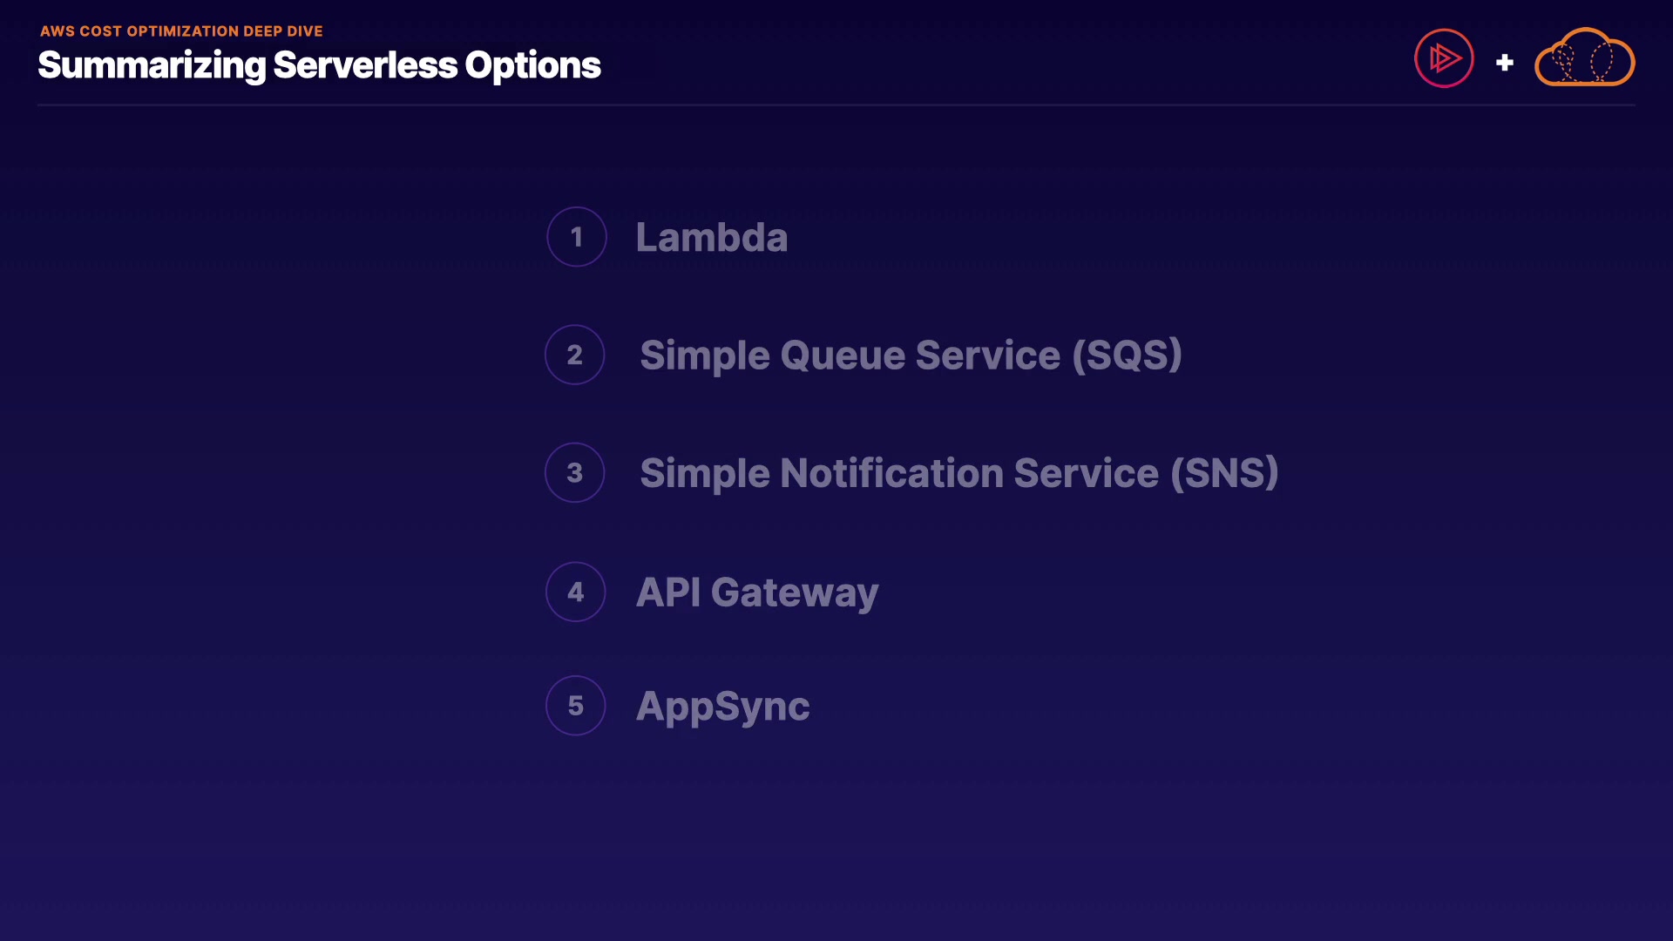Click the Pluralsight play logo
This screenshot has width=1673, height=941.
point(1444,58)
